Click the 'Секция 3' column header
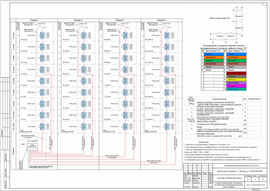 120,20
